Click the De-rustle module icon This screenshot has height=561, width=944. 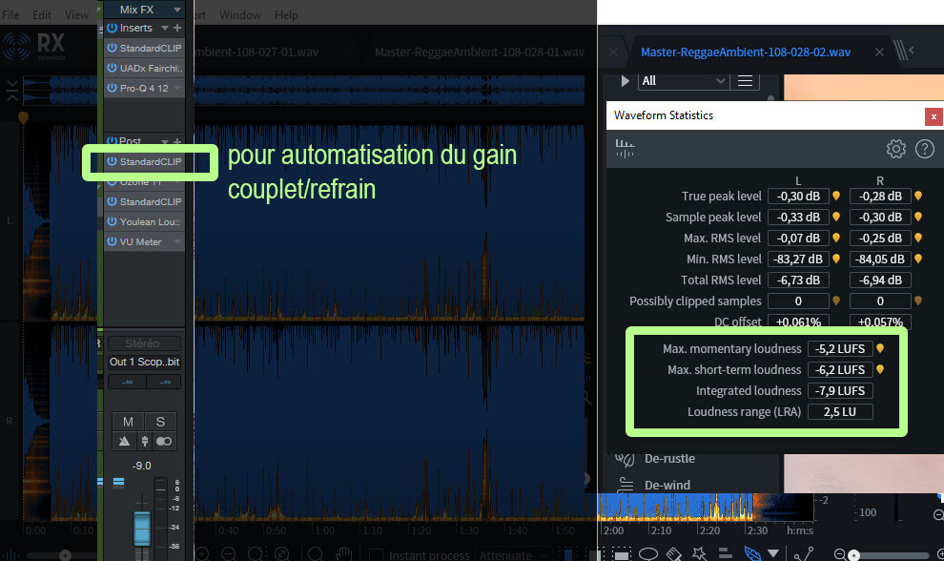point(625,459)
